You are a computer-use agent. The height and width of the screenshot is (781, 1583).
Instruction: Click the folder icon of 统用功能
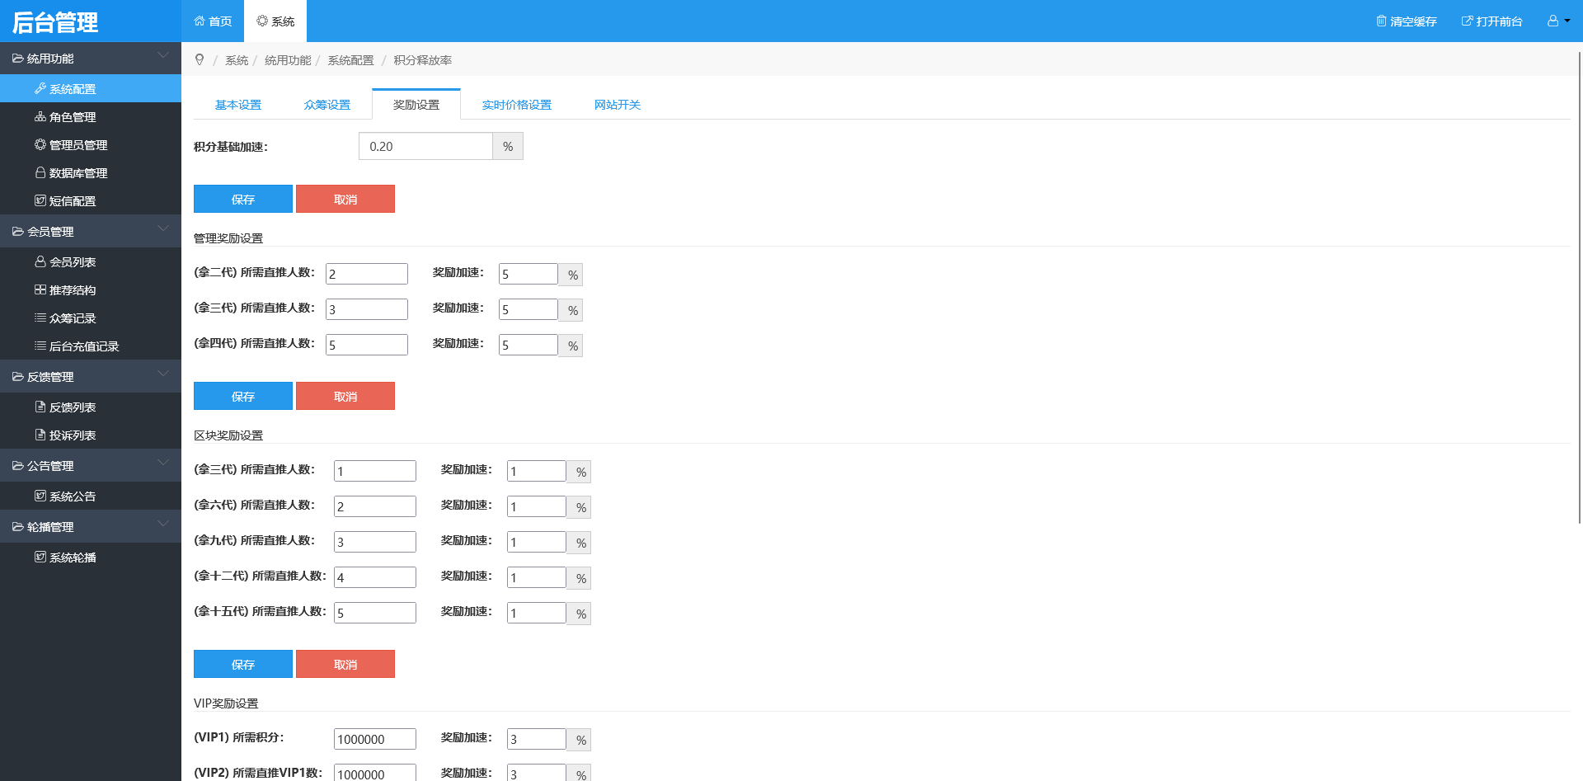coord(17,59)
